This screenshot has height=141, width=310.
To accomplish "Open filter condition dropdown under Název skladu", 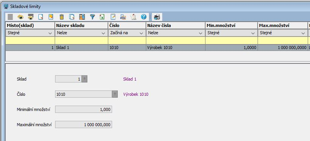I will tap(103, 33).
